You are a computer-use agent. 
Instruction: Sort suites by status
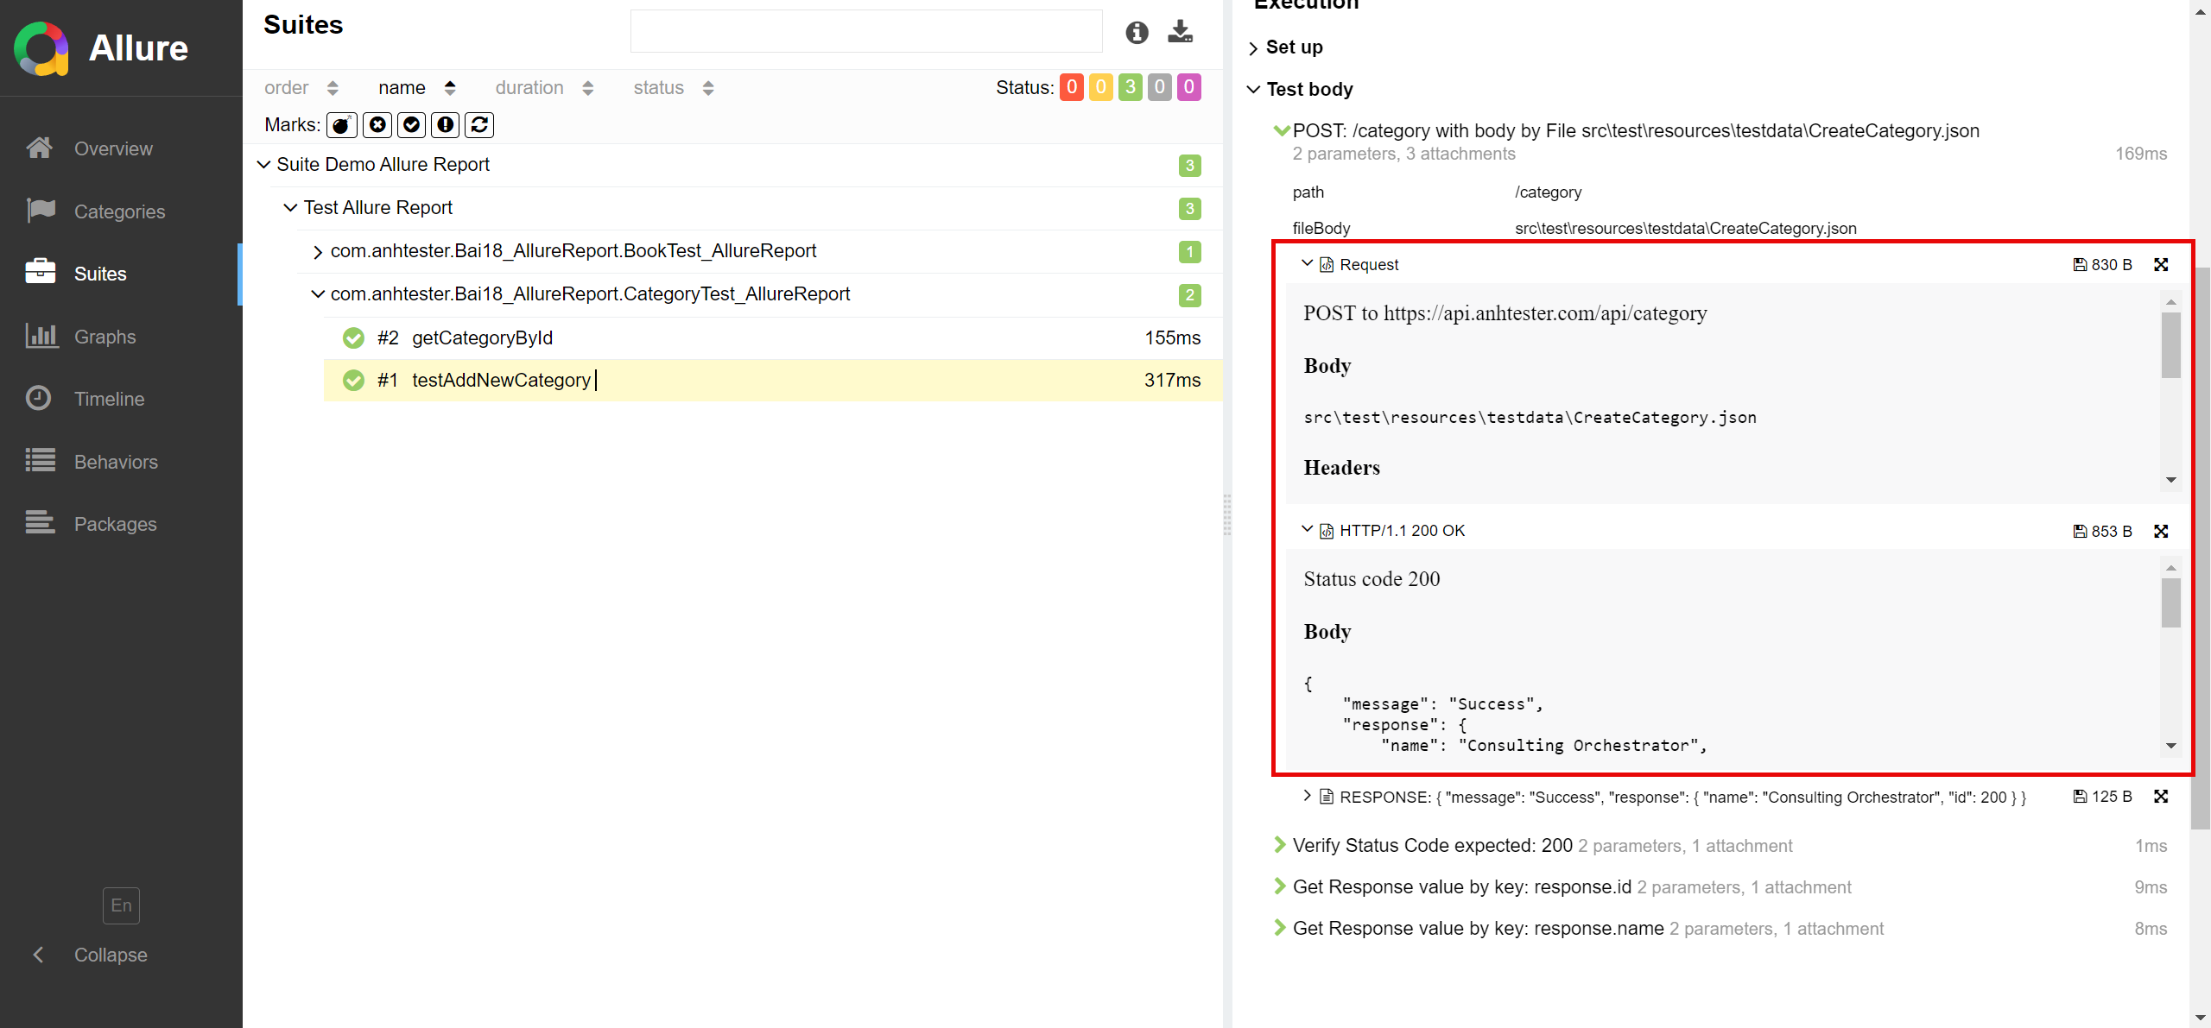pos(674,88)
